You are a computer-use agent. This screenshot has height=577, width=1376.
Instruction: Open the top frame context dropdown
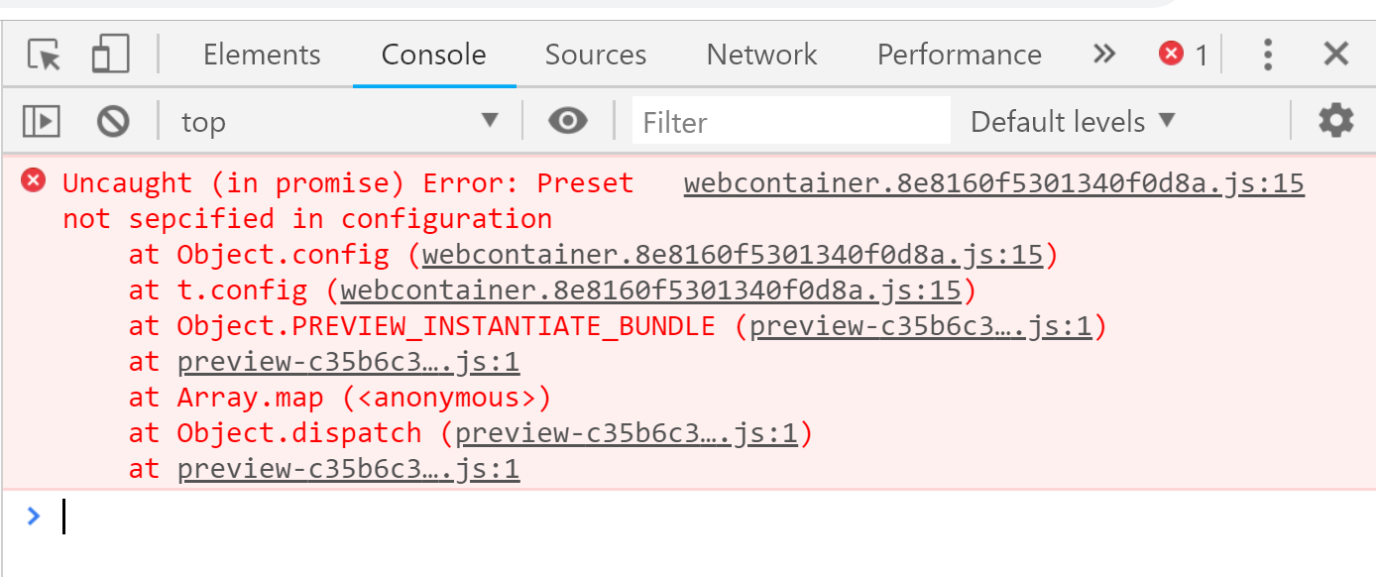tap(337, 121)
